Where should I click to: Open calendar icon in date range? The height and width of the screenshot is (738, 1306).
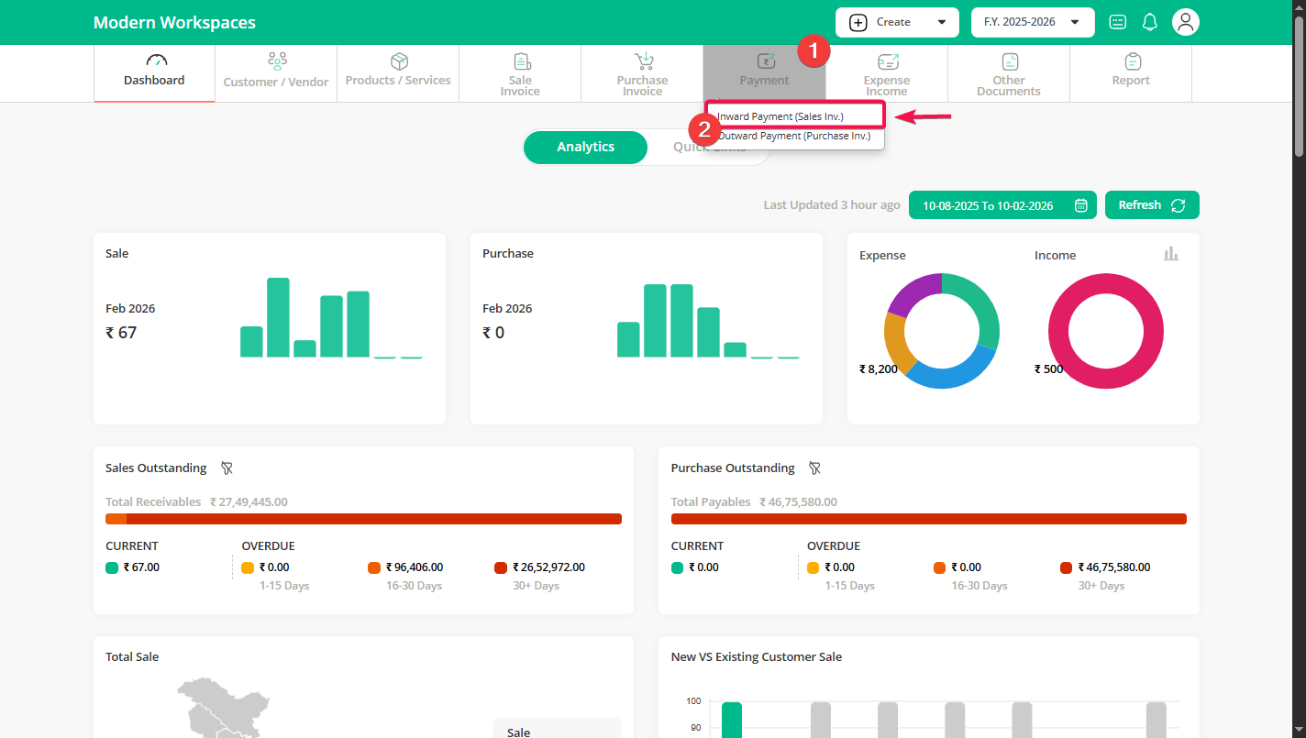(x=1080, y=205)
